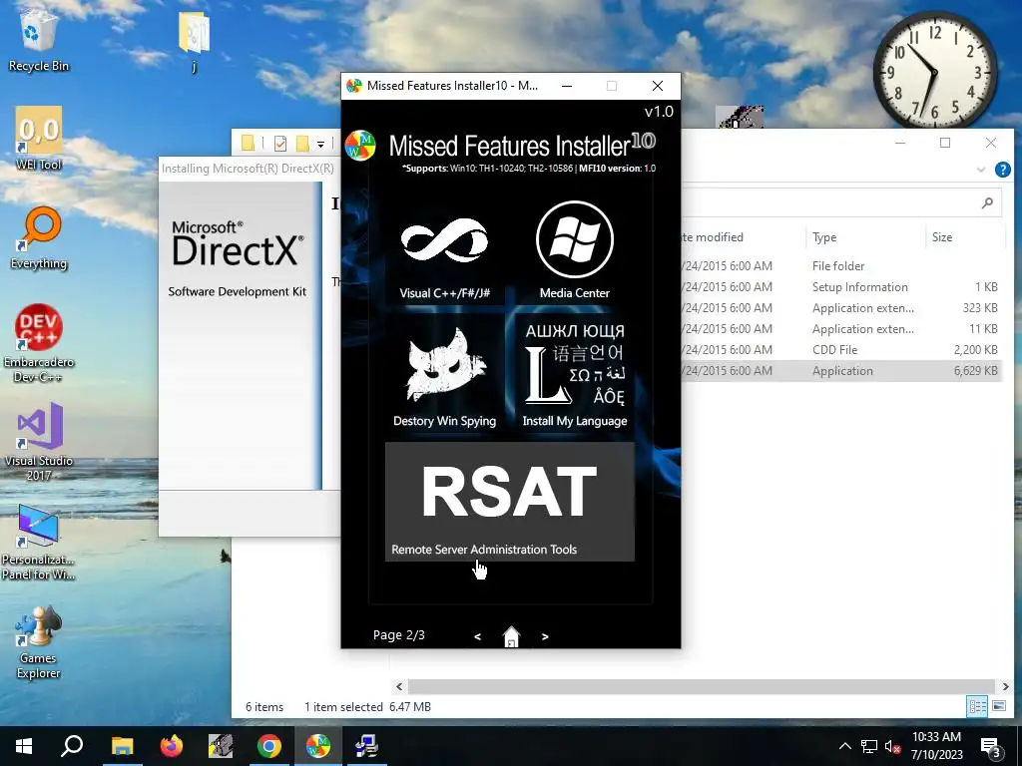Click the Windows Start button
This screenshot has width=1022, height=766.
pos(24,746)
